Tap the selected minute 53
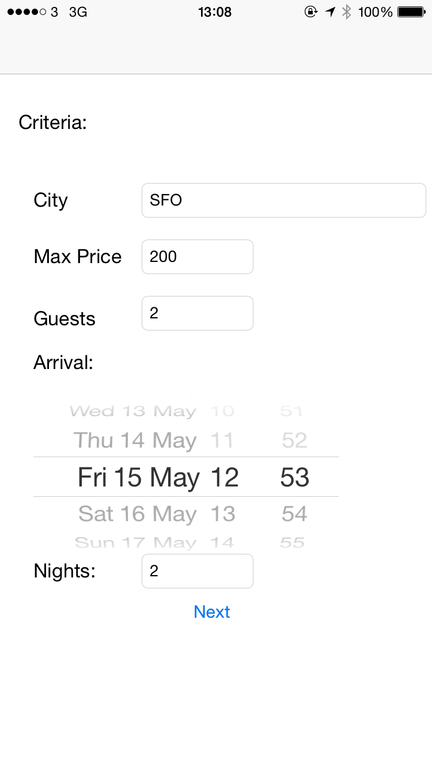Image resolution: width=432 pixels, height=768 pixels. coord(294,477)
